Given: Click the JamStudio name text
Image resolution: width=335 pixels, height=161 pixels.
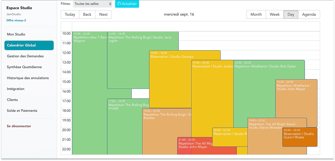Looking at the screenshot, I should (14, 14).
